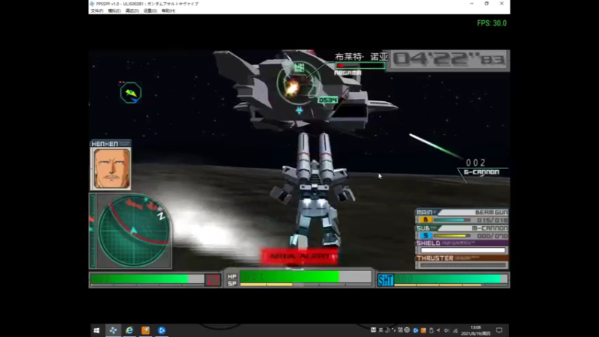Click the G-Cannon mobile suit
Viewport: 599px width, 337px height.
tap(313, 191)
